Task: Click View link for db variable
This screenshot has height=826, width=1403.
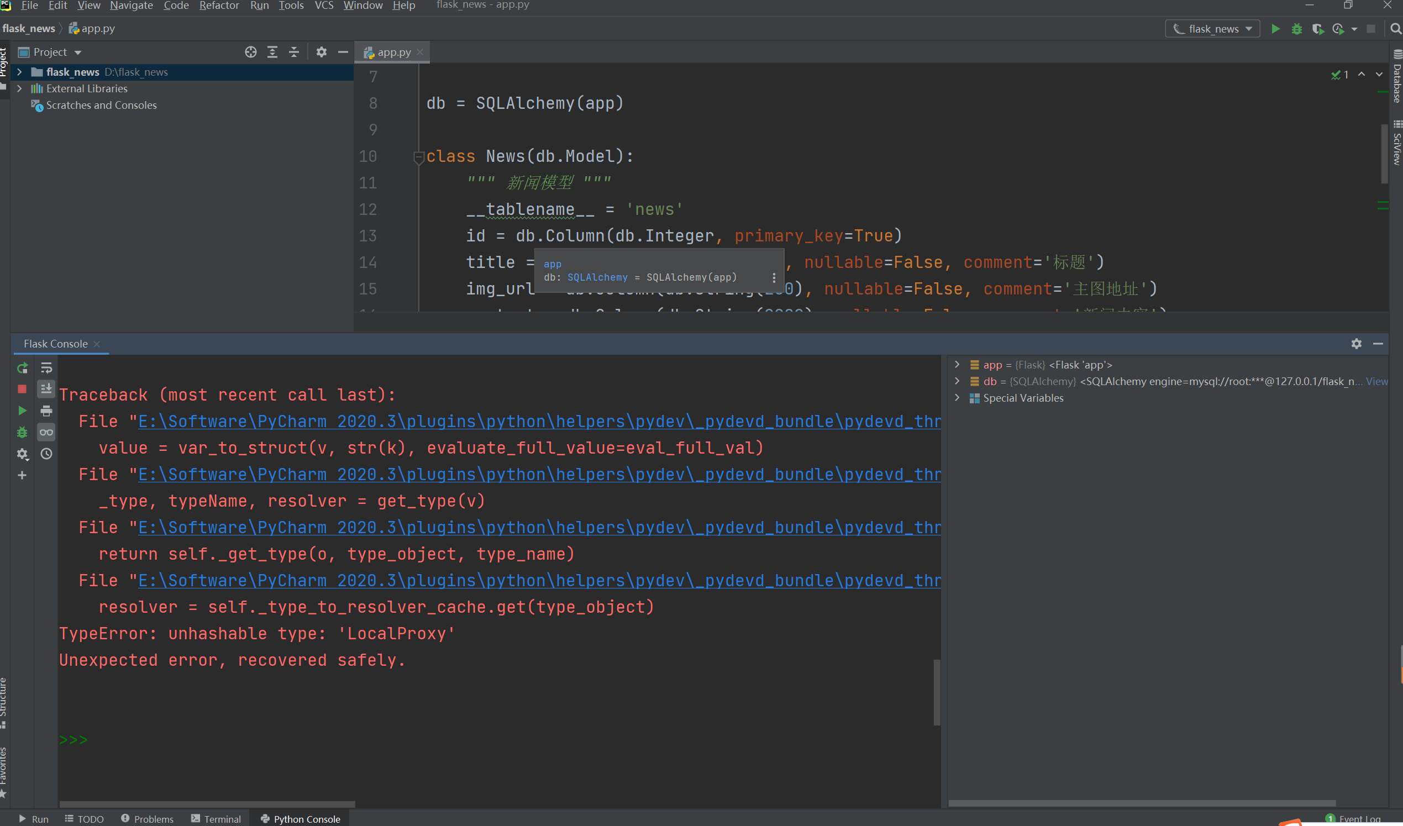Action: coord(1376,381)
